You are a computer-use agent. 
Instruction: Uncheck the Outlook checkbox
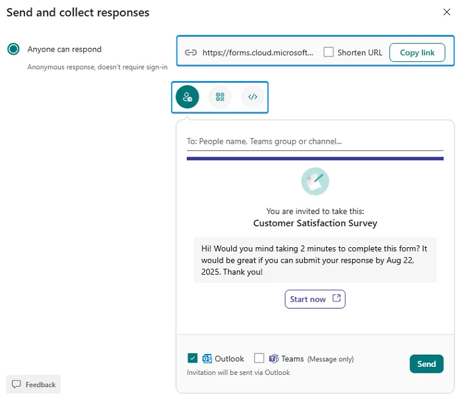pos(193,358)
